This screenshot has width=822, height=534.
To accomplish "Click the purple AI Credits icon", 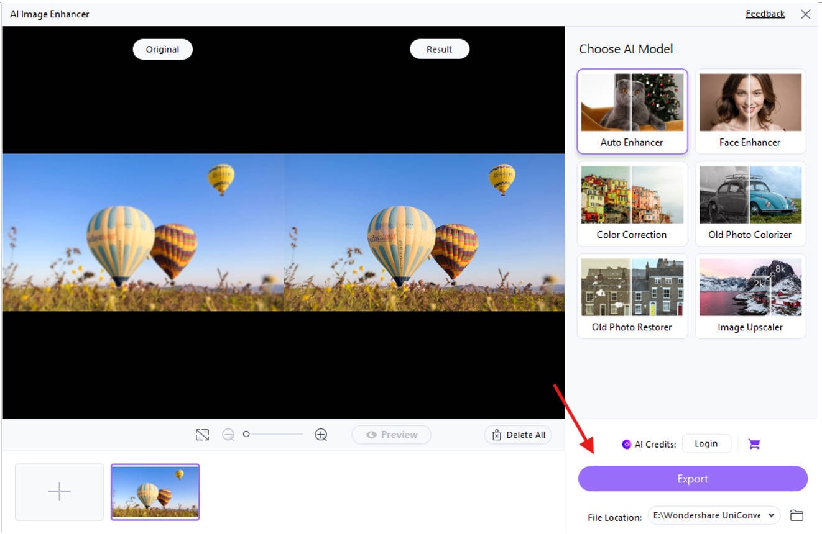I will pyautogui.click(x=627, y=444).
